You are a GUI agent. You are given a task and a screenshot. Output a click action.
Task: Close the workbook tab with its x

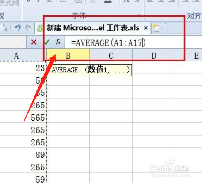(x=146, y=27)
